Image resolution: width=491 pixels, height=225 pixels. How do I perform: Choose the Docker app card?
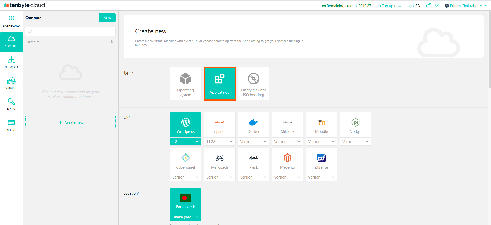pyautogui.click(x=253, y=125)
